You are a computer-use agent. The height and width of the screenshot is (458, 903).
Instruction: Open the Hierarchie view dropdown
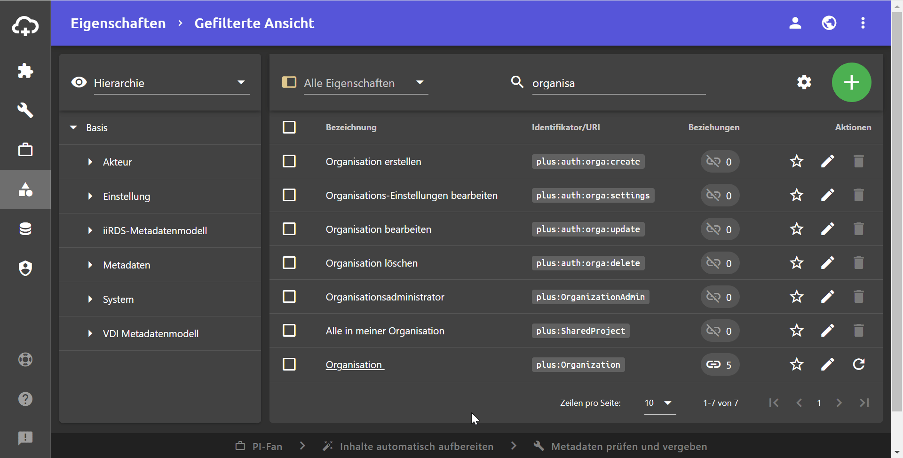(172, 83)
